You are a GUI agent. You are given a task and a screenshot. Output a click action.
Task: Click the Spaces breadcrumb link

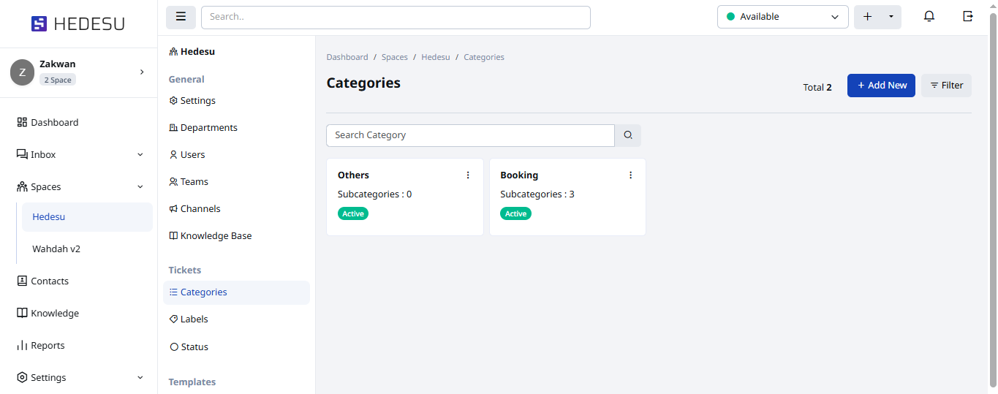pos(395,57)
